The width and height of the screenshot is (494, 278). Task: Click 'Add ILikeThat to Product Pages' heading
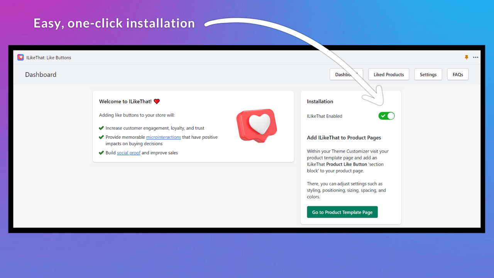tap(344, 137)
